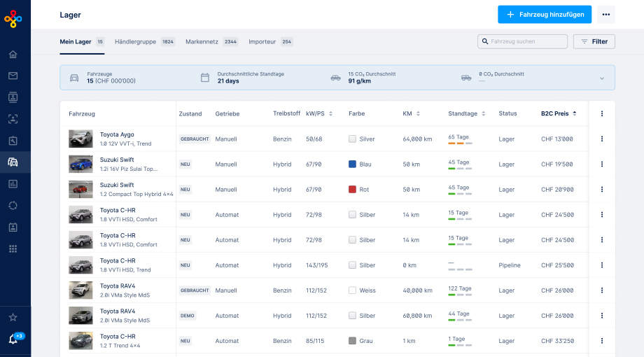644x357 pixels.
Task: Open the red Suzuki Swift thumbnail
Action: click(x=80, y=190)
